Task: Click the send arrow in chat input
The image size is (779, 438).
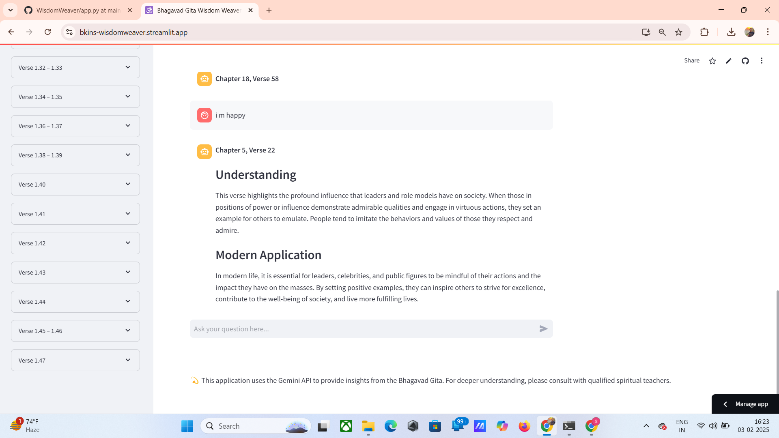Action: (543, 329)
